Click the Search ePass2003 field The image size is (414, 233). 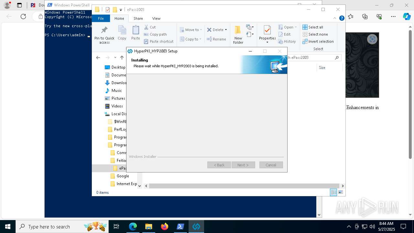pyautogui.click(x=313, y=58)
